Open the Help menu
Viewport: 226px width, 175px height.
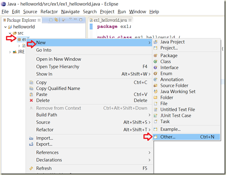point(154,11)
